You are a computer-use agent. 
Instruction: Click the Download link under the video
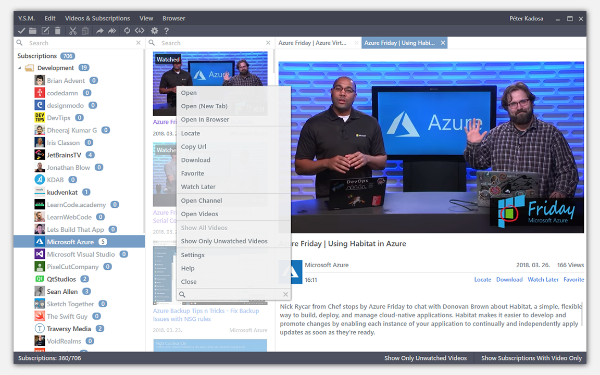(509, 280)
